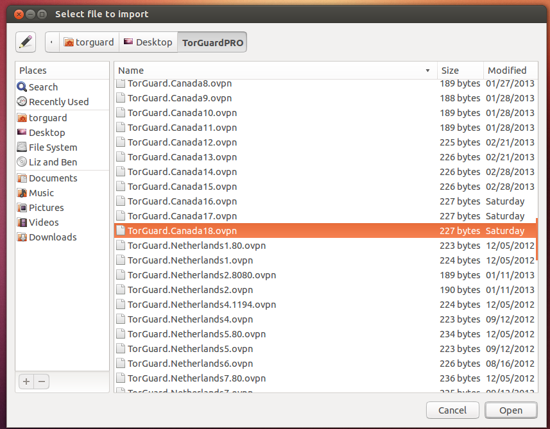Select file TorGuard.Netherlands4.1194.ovpn
The image size is (550, 429).
[325, 304]
